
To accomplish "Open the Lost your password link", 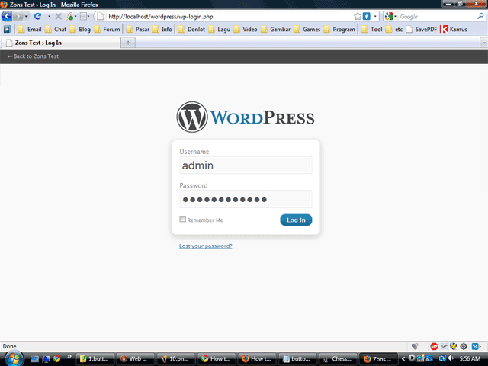I will 205,246.
